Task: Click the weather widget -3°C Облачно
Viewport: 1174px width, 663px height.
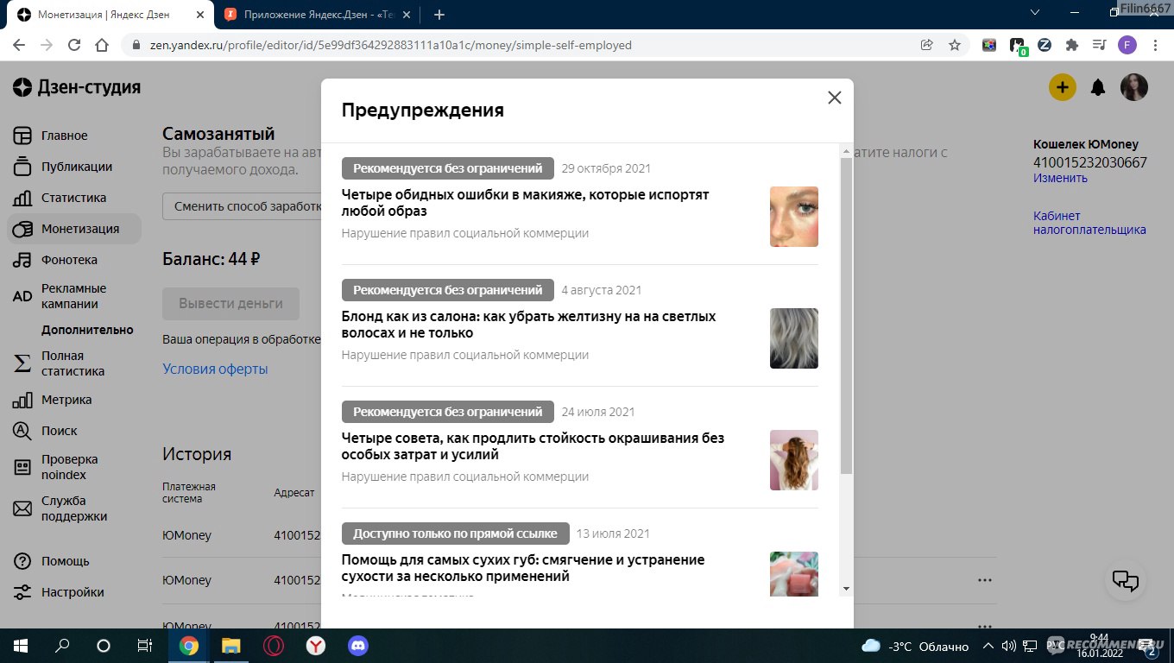Action: pos(915,646)
